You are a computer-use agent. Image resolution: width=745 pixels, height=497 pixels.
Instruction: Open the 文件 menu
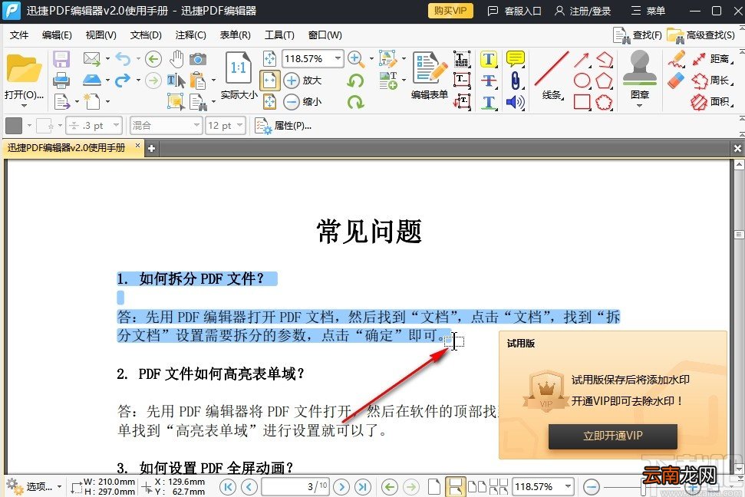click(19, 35)
